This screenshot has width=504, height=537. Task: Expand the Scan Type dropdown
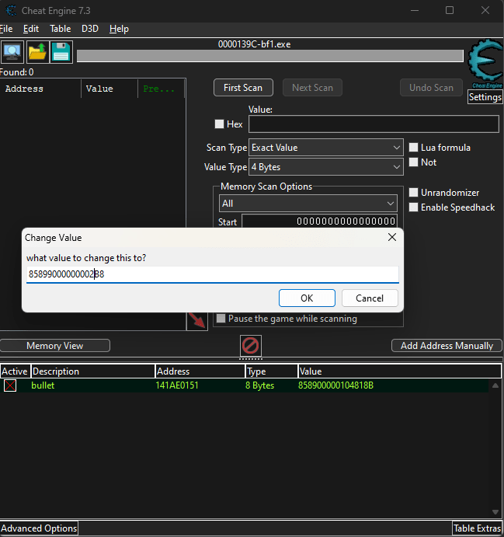click(325, 148)
